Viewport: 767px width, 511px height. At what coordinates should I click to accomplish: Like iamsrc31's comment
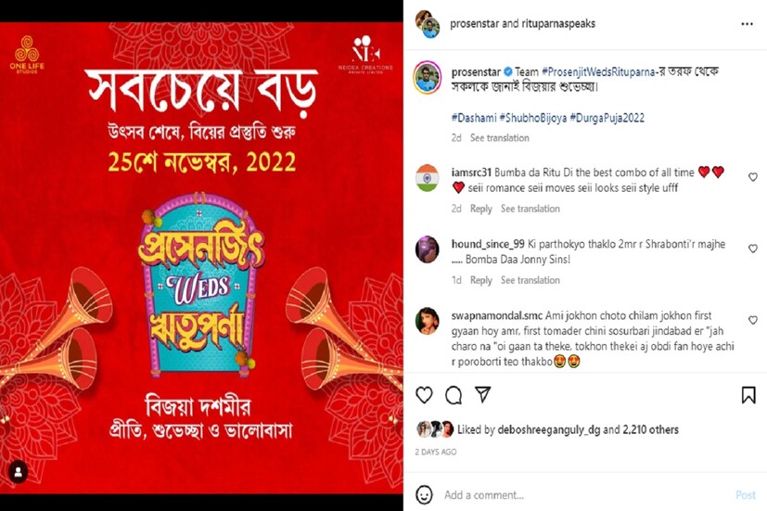[x=753, y=177]
